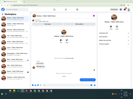Bookmark page with star icon
This screenshot has height=99, width=133.
pos(124,5)
